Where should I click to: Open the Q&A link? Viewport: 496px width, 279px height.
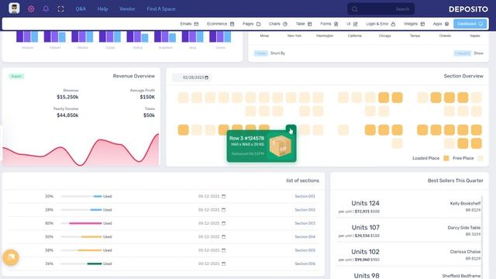coord(81,9)
